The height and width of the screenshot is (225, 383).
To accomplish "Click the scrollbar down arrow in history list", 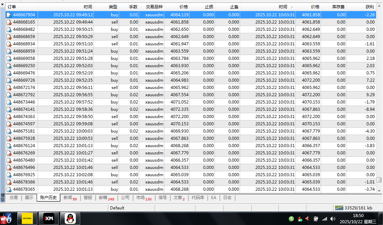I will tap(379, 191).
